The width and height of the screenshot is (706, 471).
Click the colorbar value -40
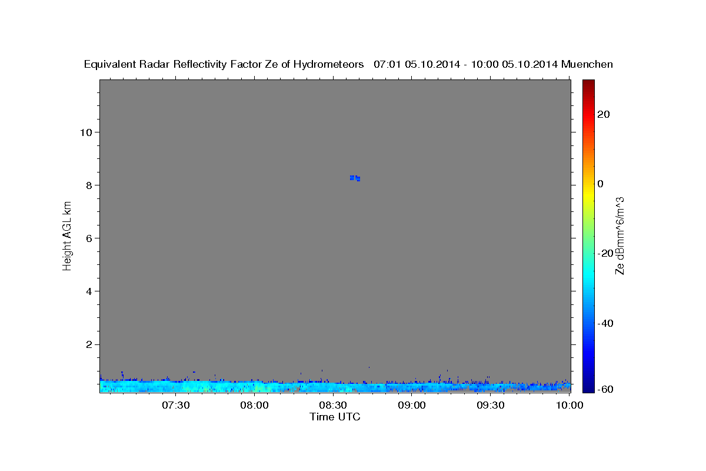point(605,323)
